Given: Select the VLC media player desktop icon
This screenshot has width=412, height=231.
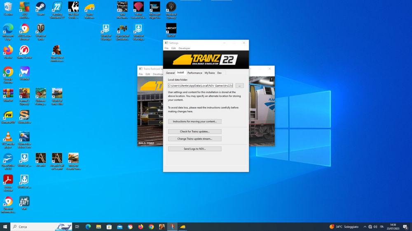Looking at the screenshot, I should point(8,140).
